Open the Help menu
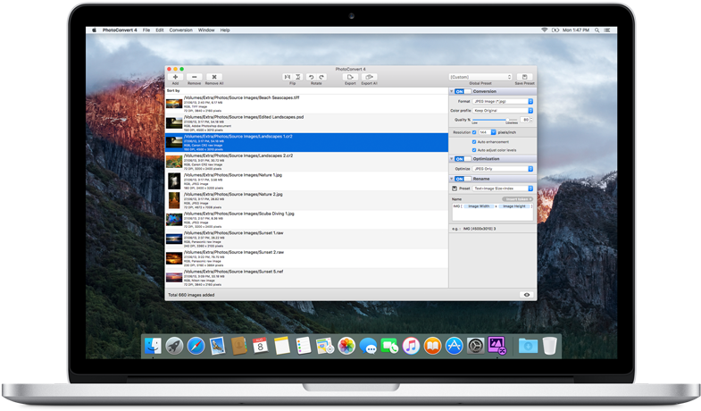Screen dimensions: 701x411 [x=225, y=30]
